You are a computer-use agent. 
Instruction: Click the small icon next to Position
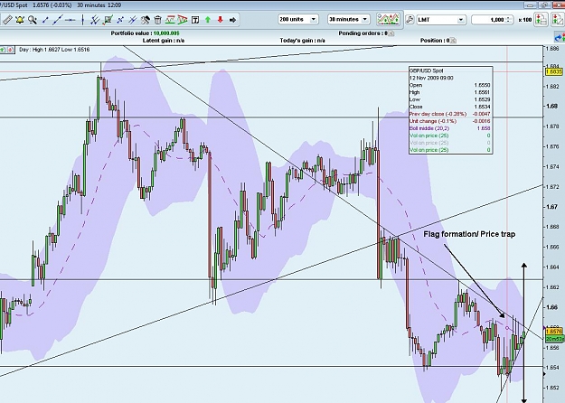click(453, 41)
